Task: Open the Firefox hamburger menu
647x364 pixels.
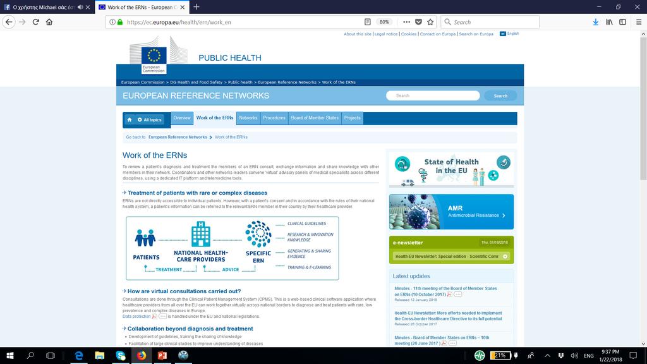Action: (638, 22)
